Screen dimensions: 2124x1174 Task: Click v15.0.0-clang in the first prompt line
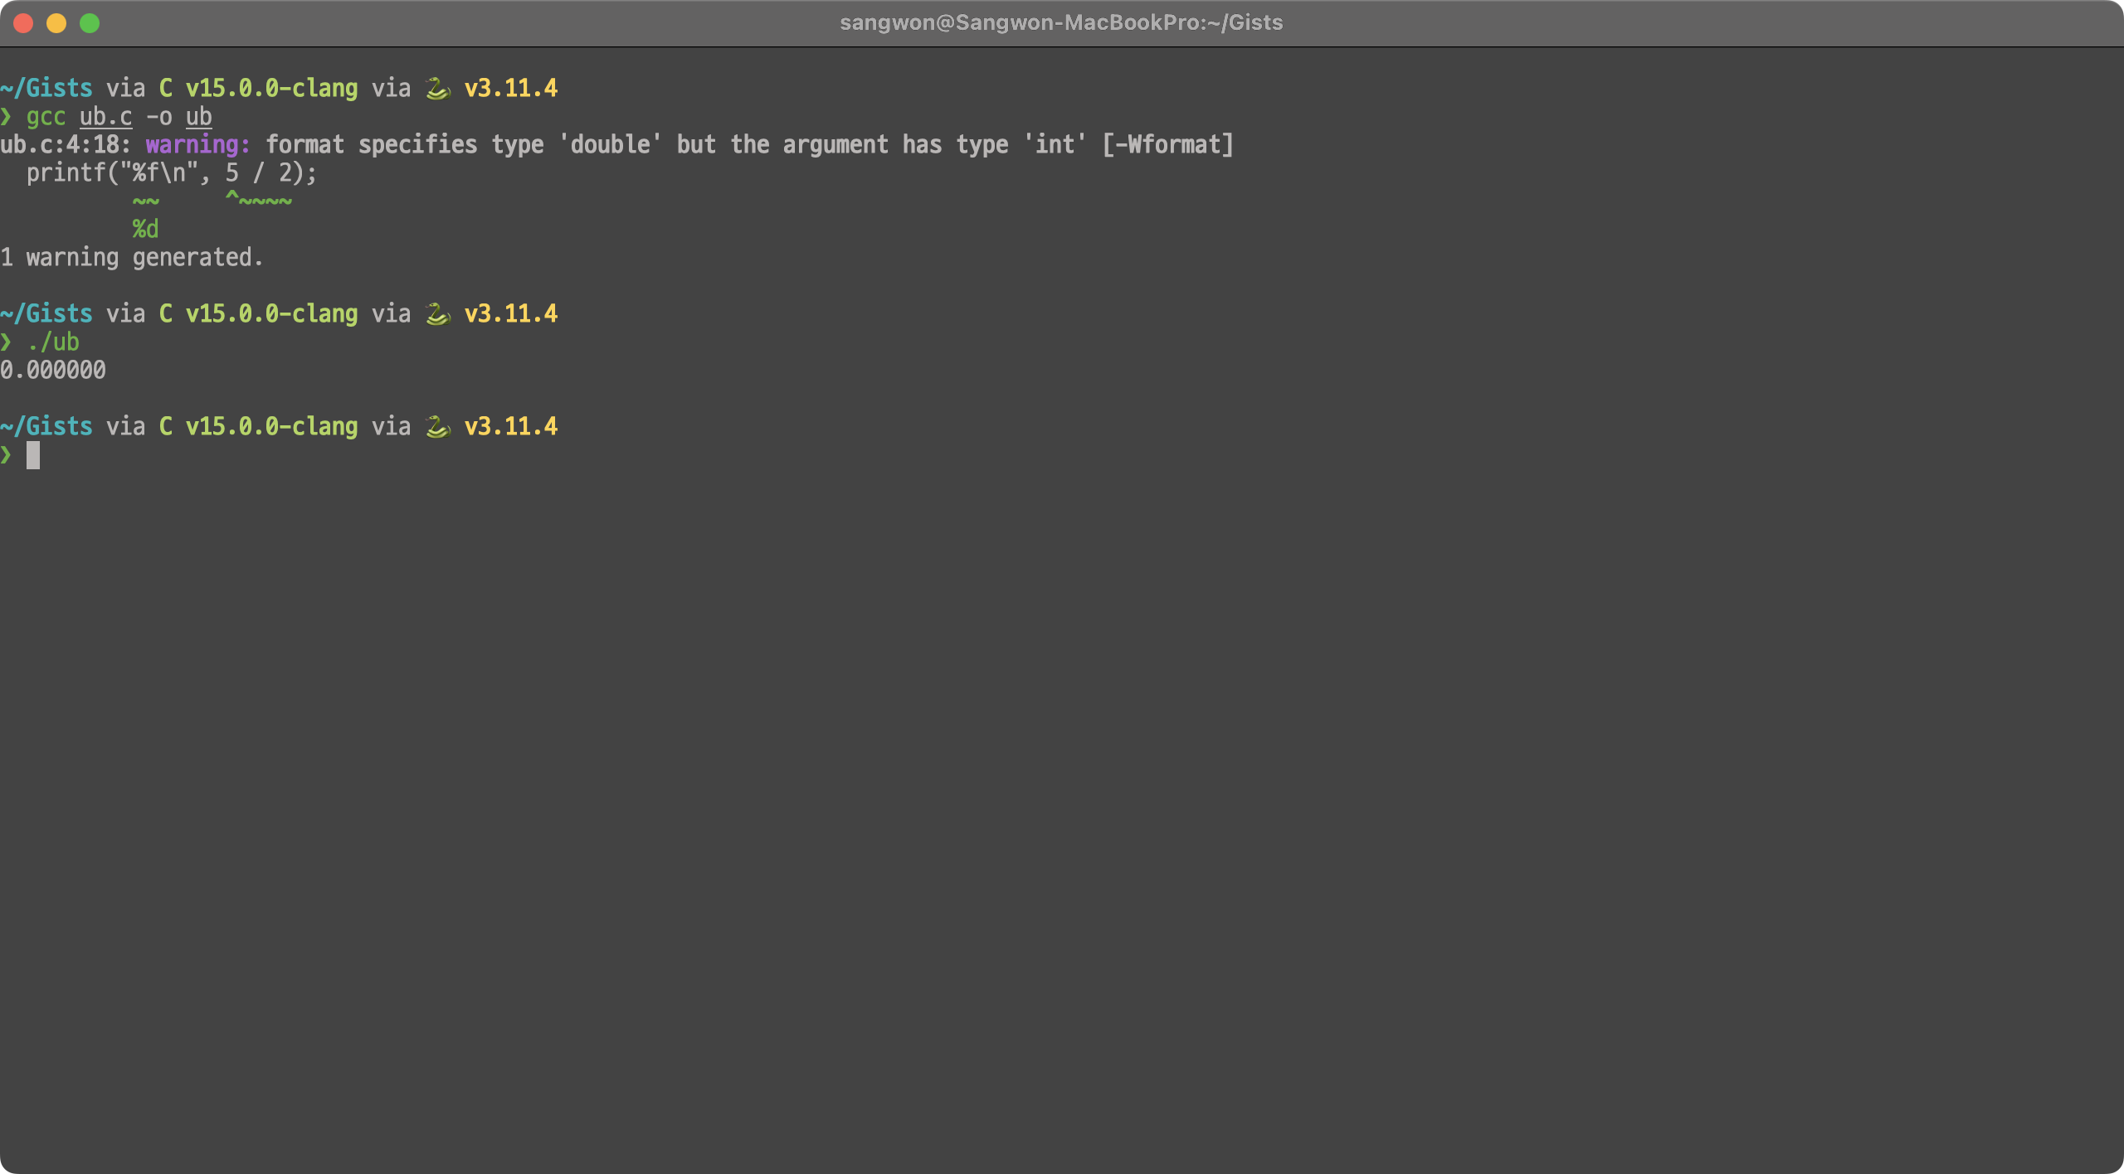click(x=271, y=88)
